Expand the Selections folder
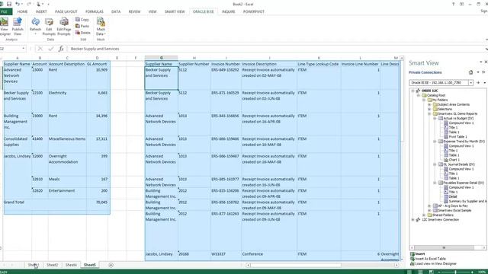Viewport: 488px width, 274px height. [429, 110]
